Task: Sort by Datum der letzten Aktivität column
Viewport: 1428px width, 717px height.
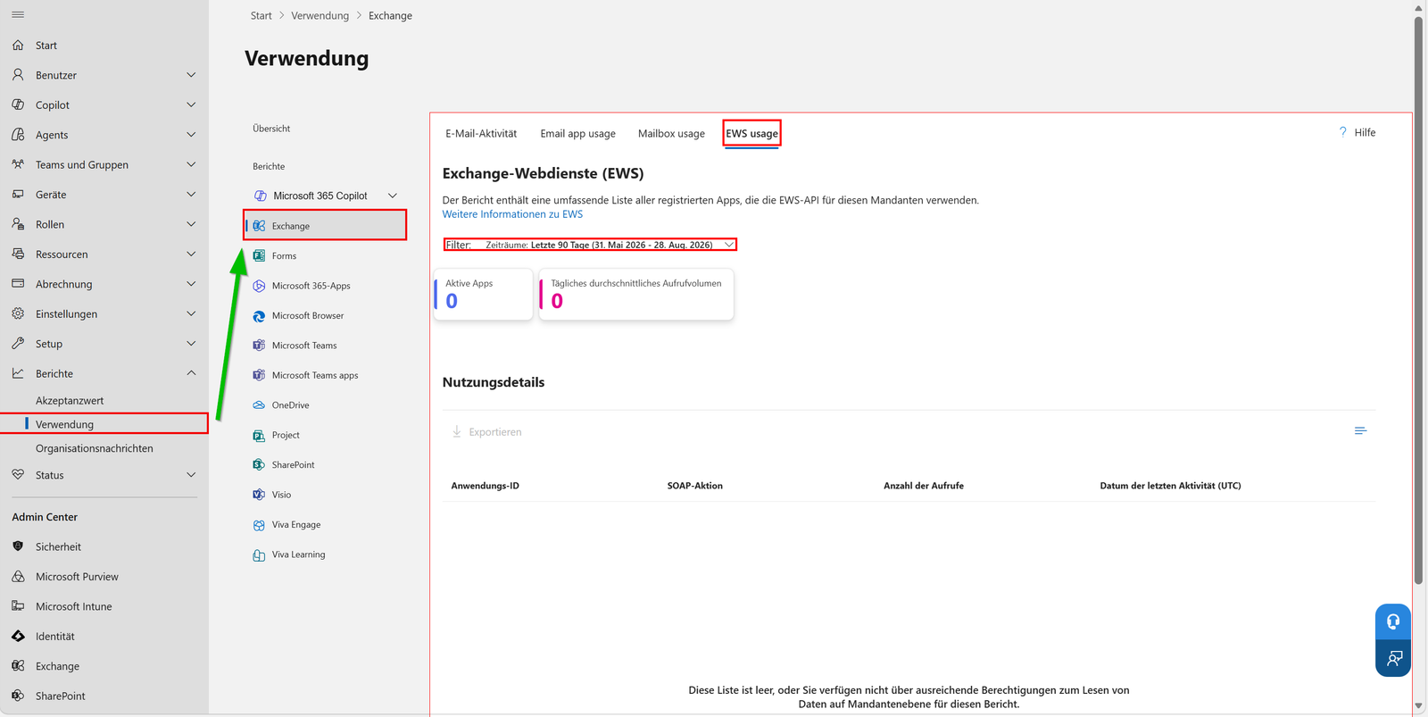Action: pyautogui.click(x=1170, y=486)
